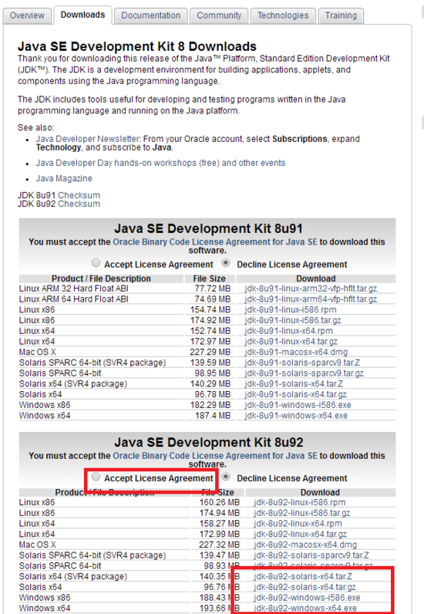
Task: Click the Download header in the 8u92 table
Action: 320,492
